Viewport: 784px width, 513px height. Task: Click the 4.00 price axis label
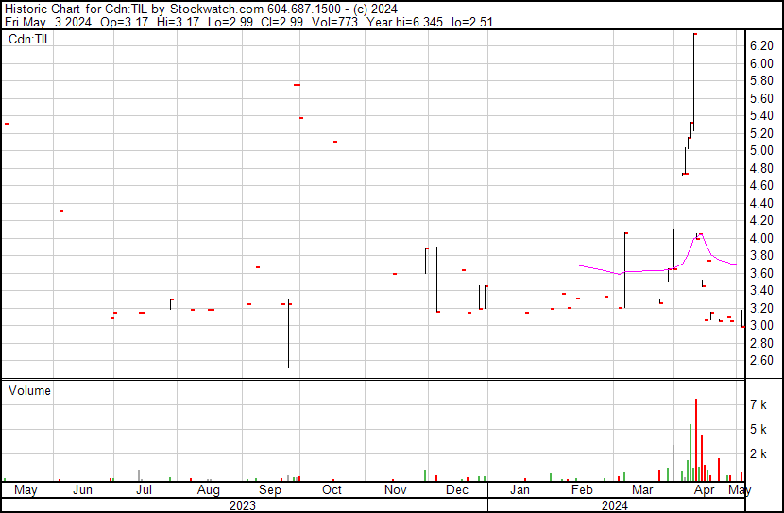tap(761, 238)
